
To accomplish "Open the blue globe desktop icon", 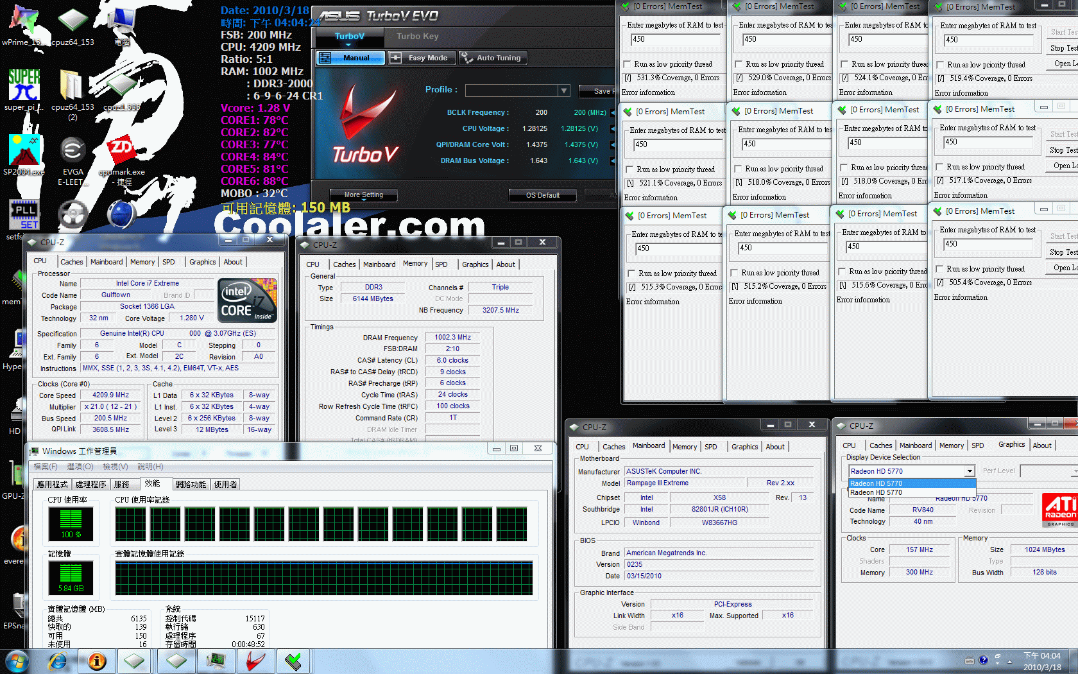I will tap(121, 214).
